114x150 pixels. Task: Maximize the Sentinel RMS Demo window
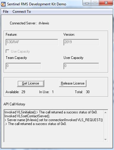pos(95,3)
